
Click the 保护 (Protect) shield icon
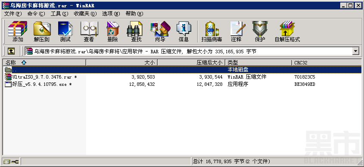click(260, 31)
